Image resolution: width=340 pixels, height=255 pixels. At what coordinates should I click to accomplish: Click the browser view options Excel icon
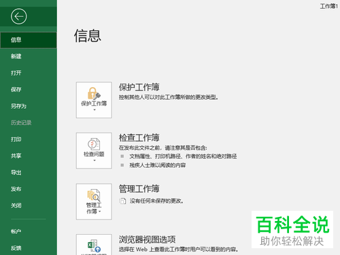94,245
